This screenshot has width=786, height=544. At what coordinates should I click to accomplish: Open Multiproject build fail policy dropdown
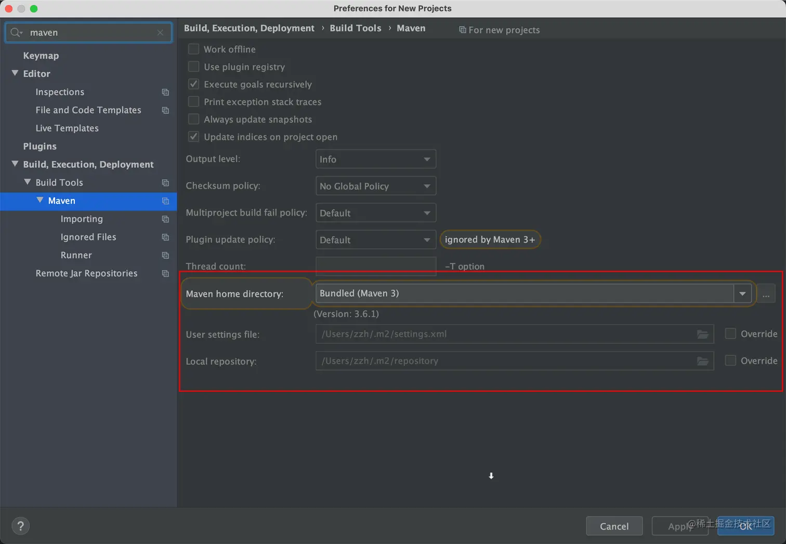375,213
